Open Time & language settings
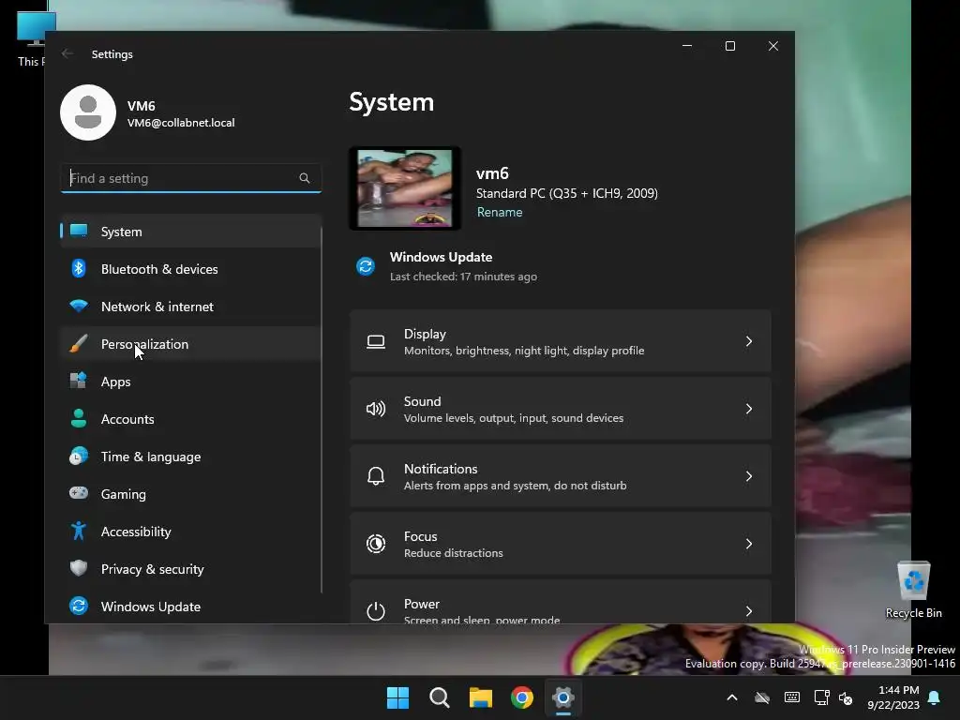 190,457
